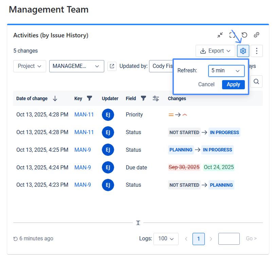
Task: Open the three-dot more options menu
Action: tap(257, 51)
